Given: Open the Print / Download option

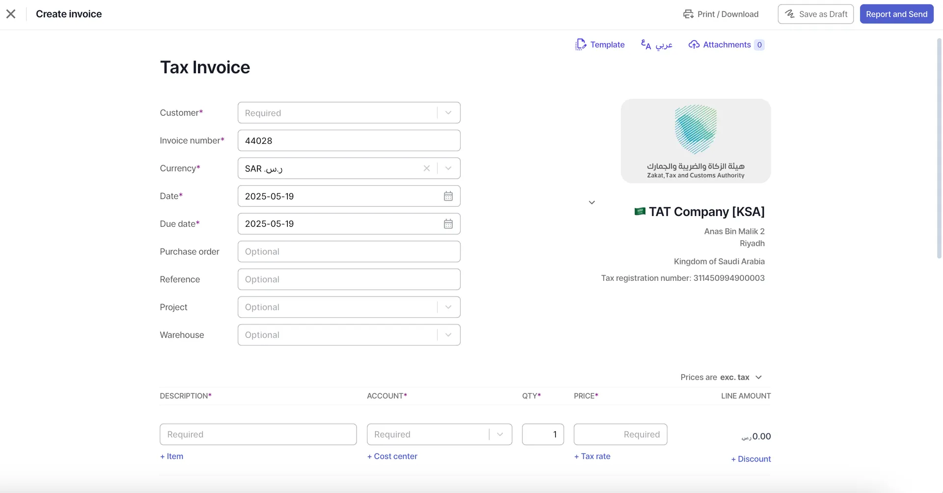Looking at the screenshot, I should tap(721, 14).
